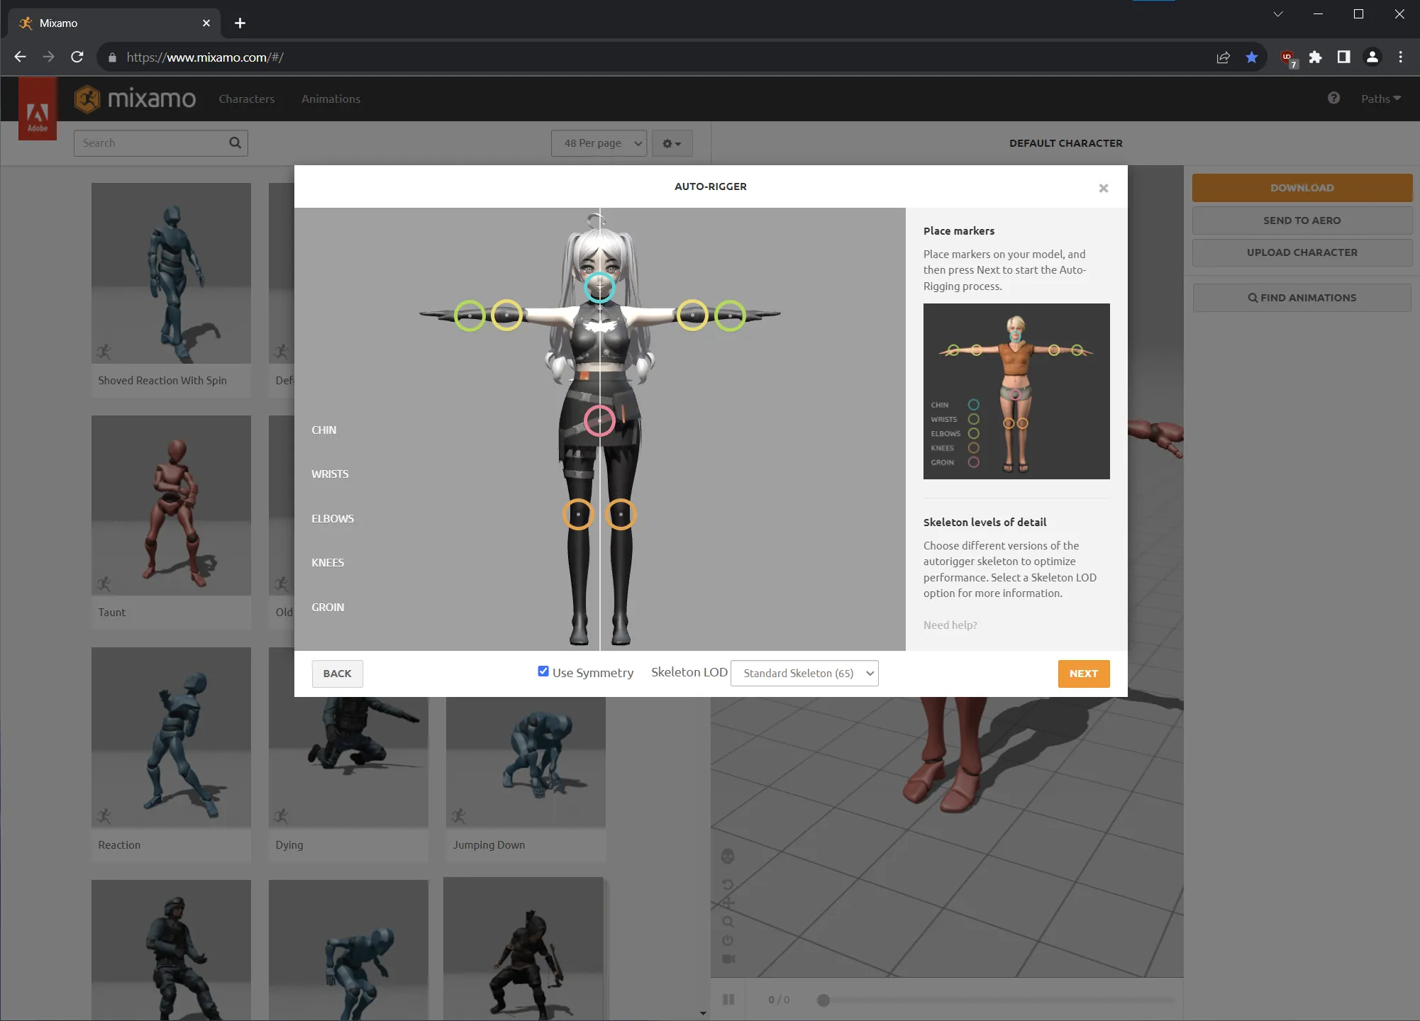Switch to the Animations tab
Viewport: 1420px width, 1021px height.
[331, 99]
